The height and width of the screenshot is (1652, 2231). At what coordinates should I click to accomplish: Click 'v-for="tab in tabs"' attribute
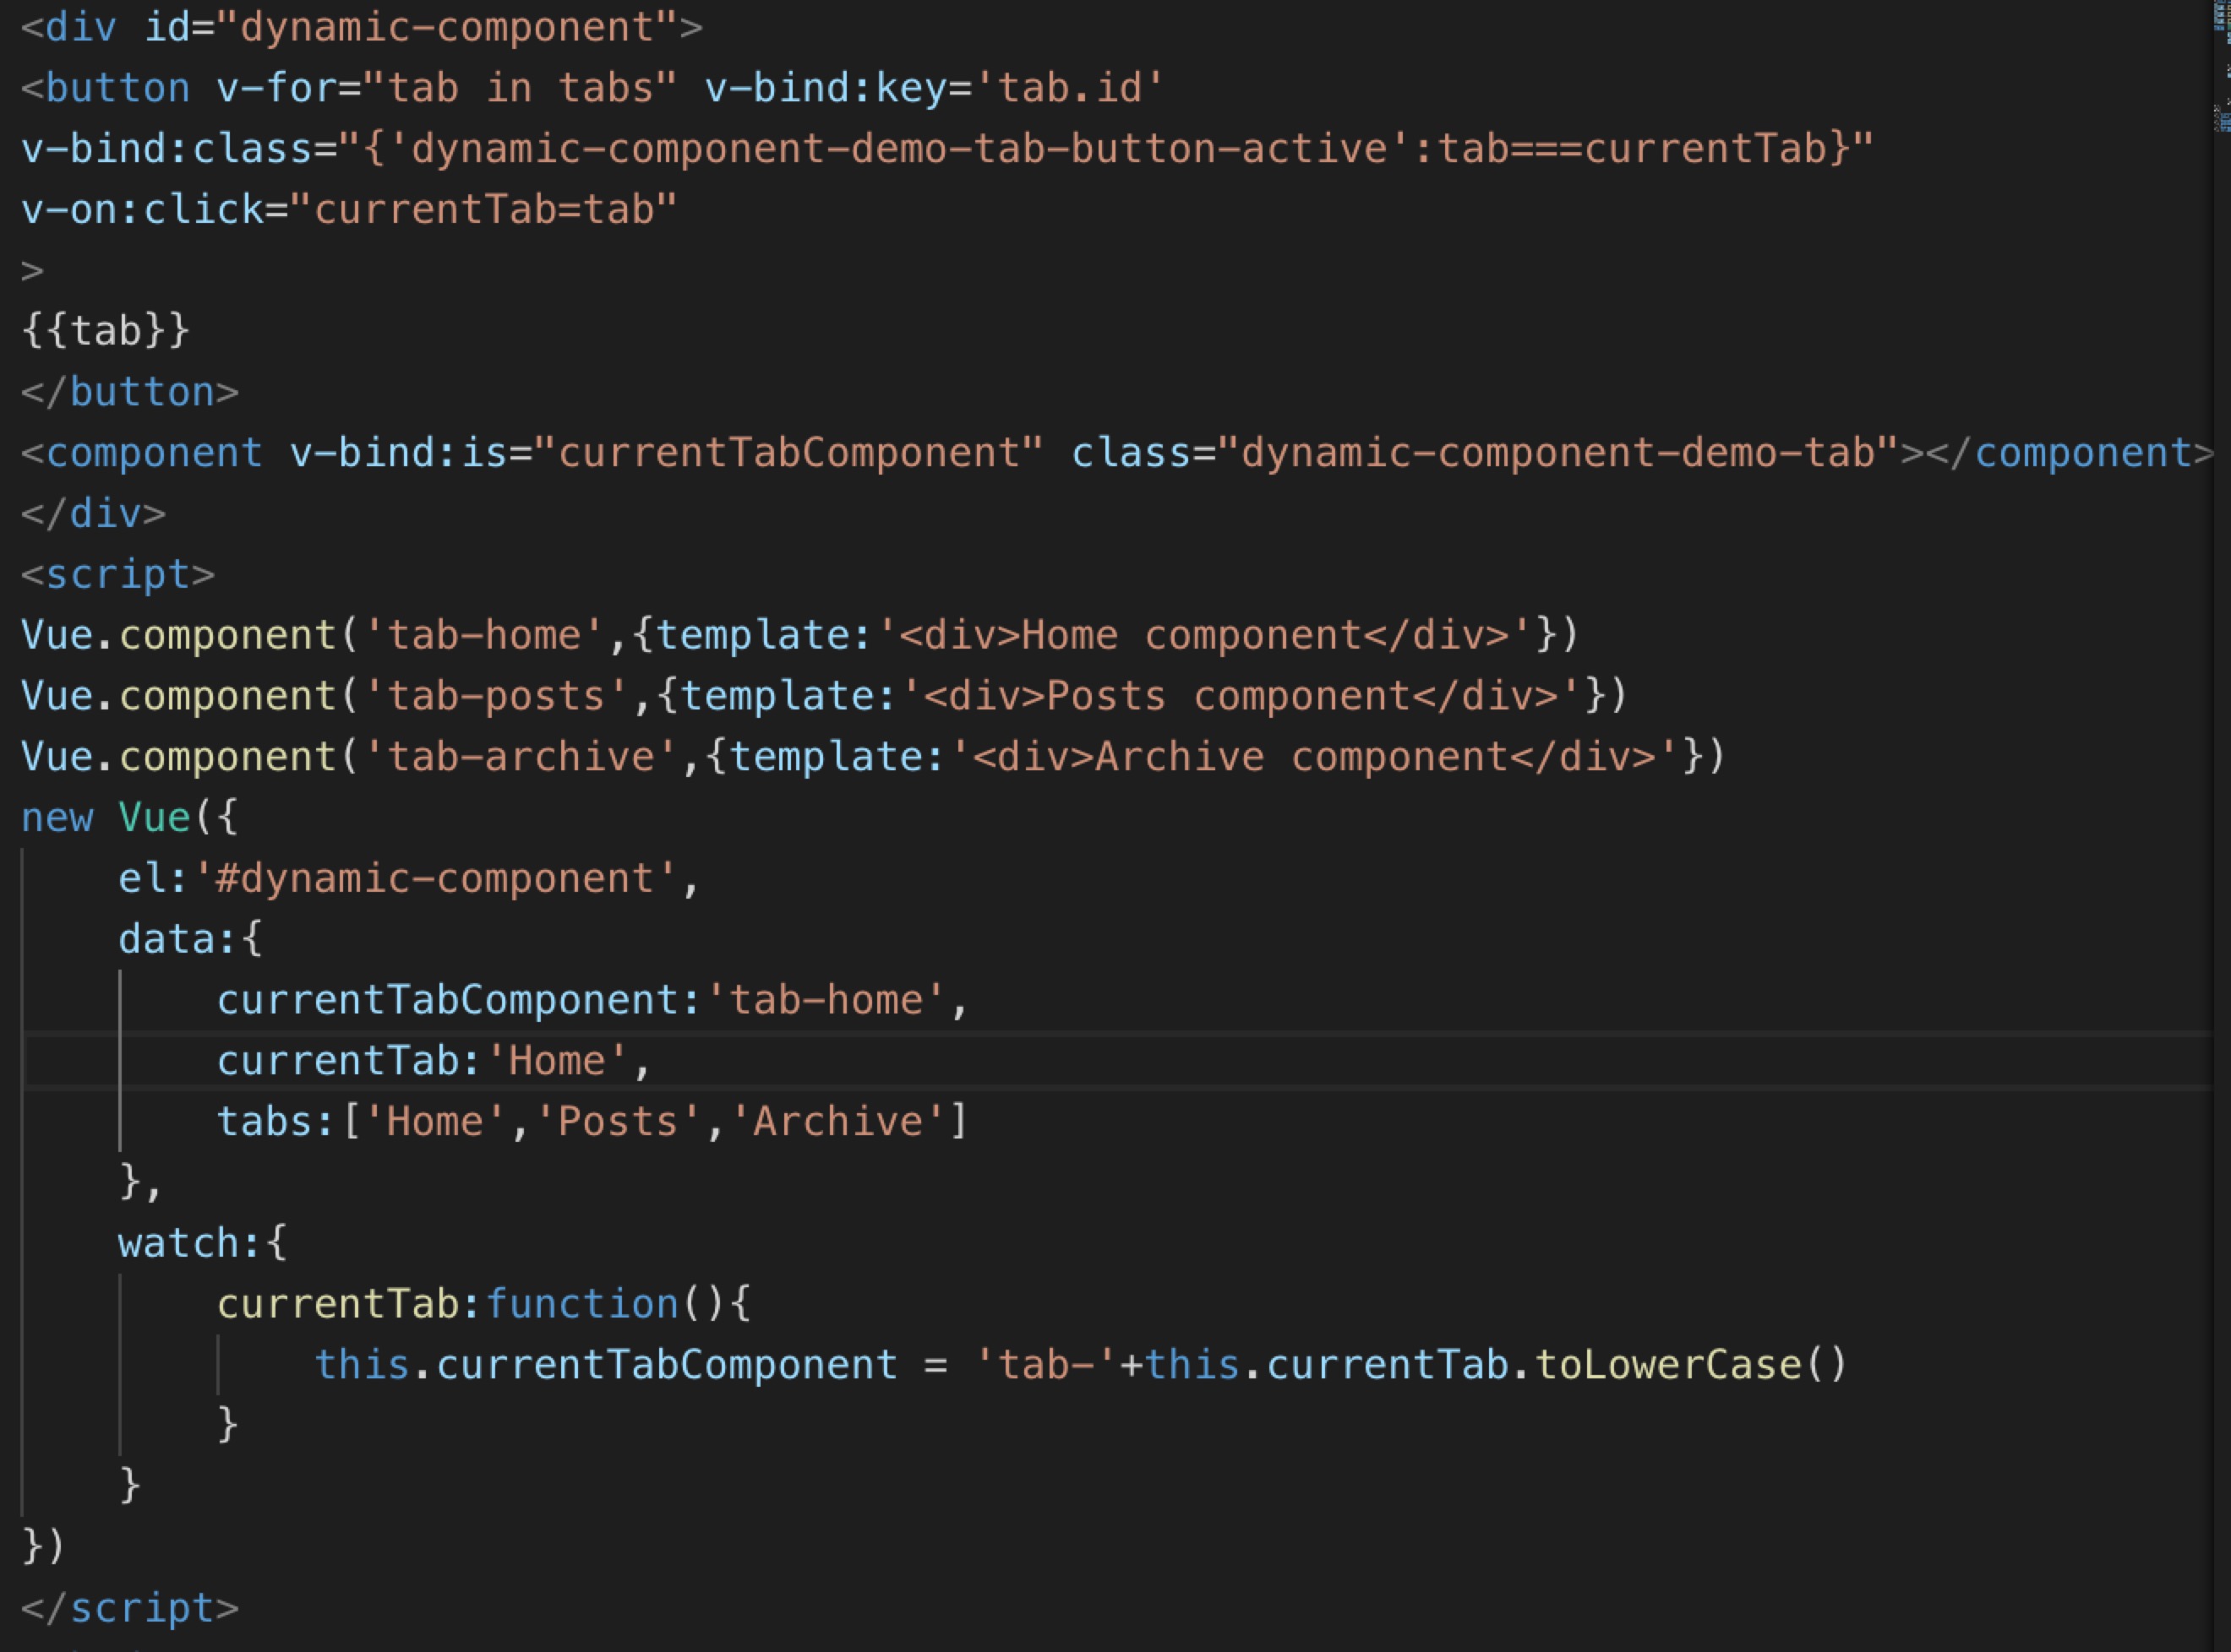pyautogui.click(x=447, y=88)
